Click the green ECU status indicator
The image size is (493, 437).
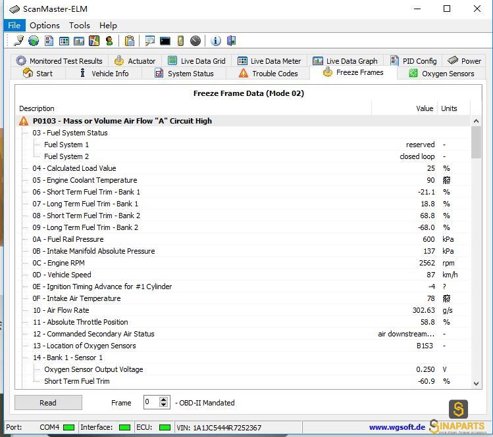(165, 427)
